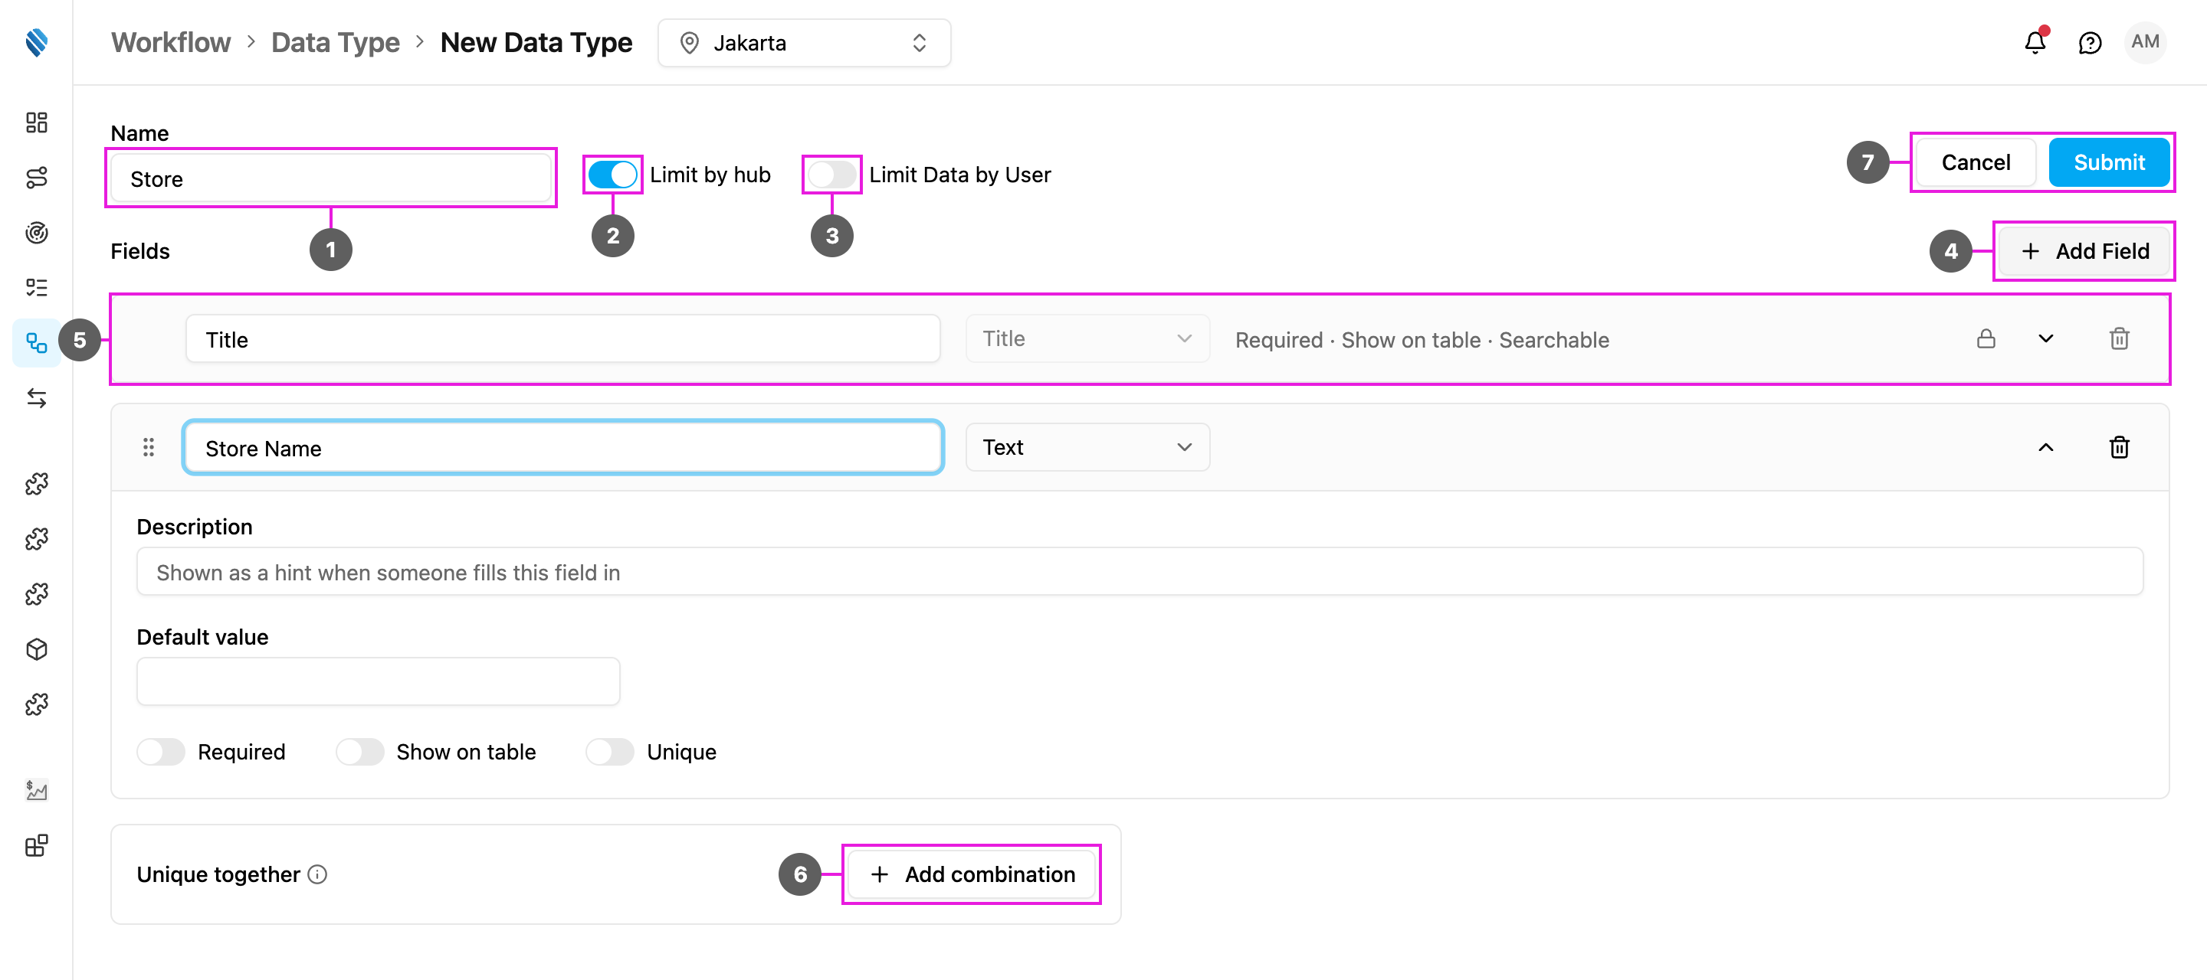Open the dashboard grid icon in sidebar
This screenshot has width=2207, height=980.
(x=36, y=122)
